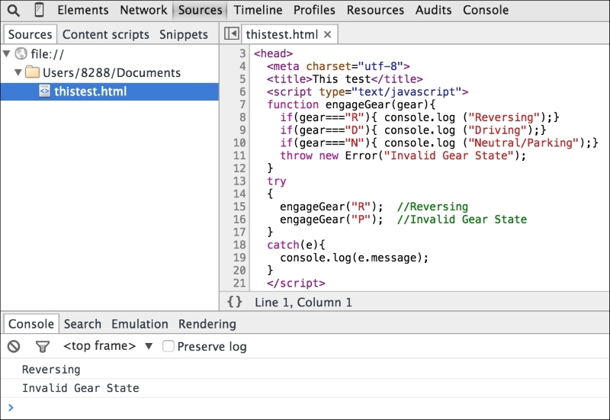This screenshot has height=420, width=610.
Task: Click the //Invalid Gear State comment
Action: [x=462, y=220]
